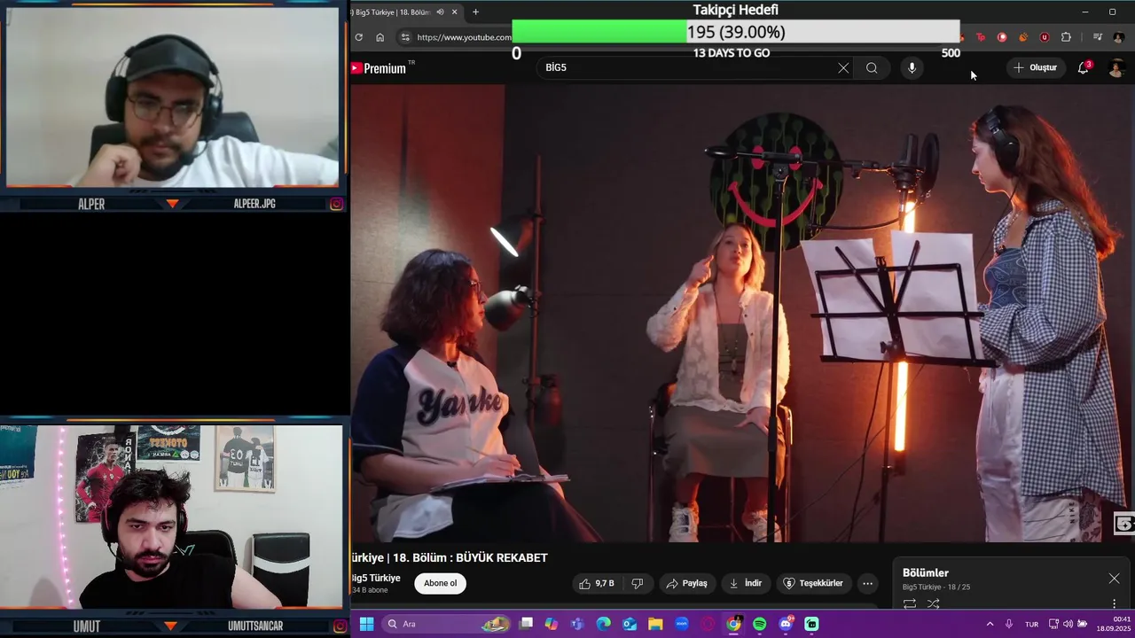Open the Paylaş share dialog

click(686, 583)
